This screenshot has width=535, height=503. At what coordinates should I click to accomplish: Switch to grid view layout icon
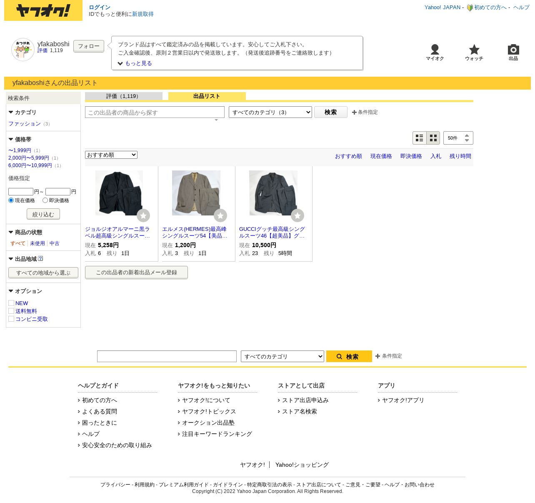(x=433, y=138)
